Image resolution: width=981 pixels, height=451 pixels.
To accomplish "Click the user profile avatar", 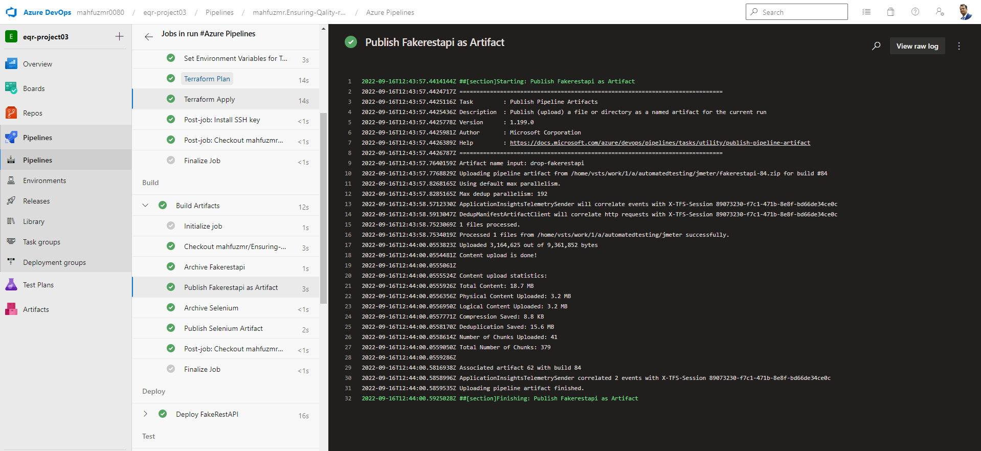I will (965, 12).
